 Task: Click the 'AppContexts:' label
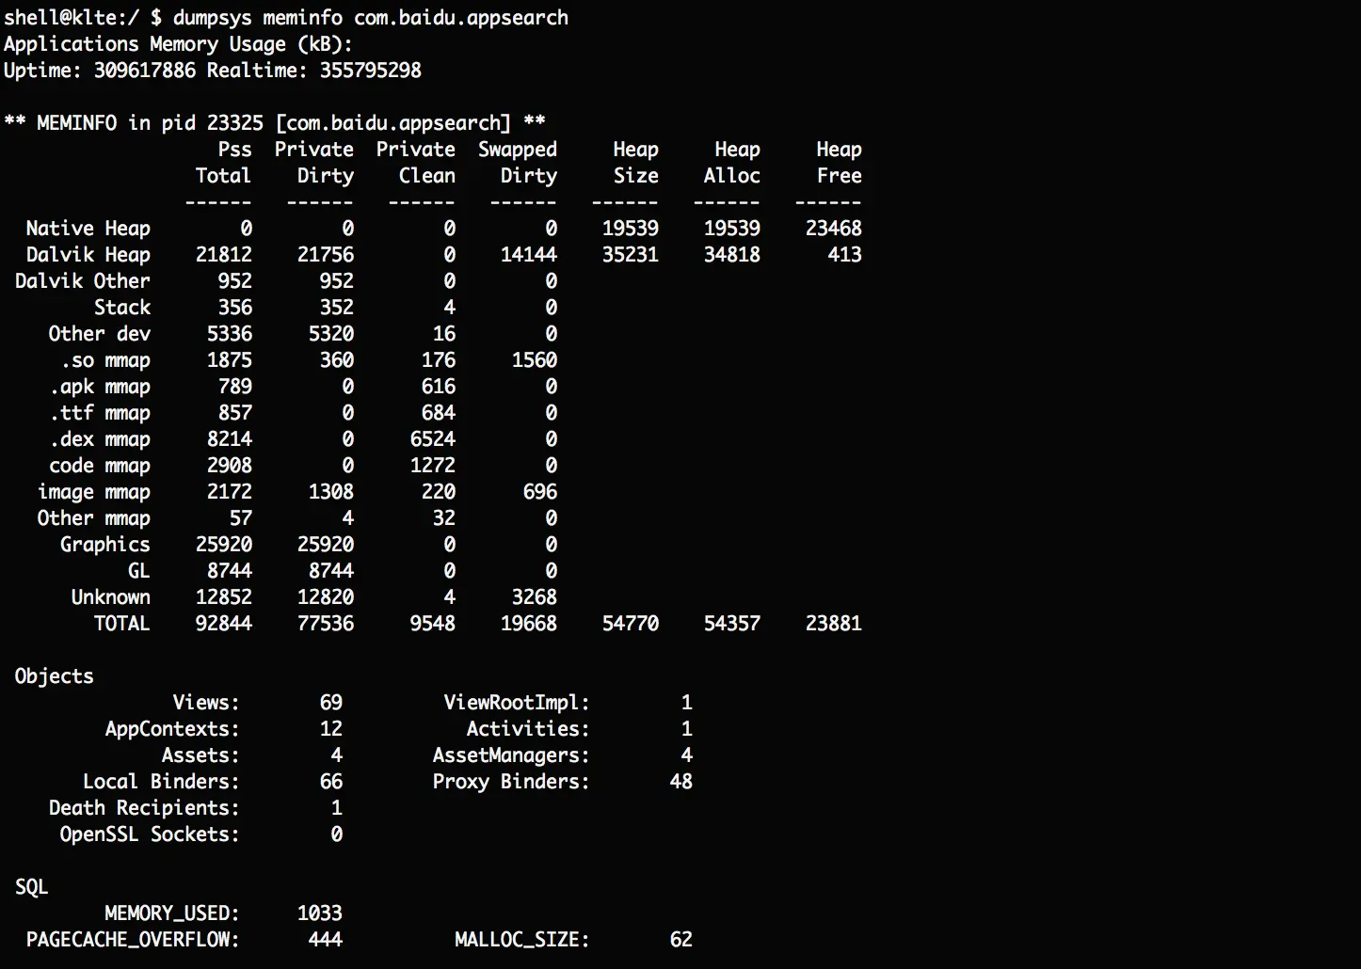pos(173,729)
